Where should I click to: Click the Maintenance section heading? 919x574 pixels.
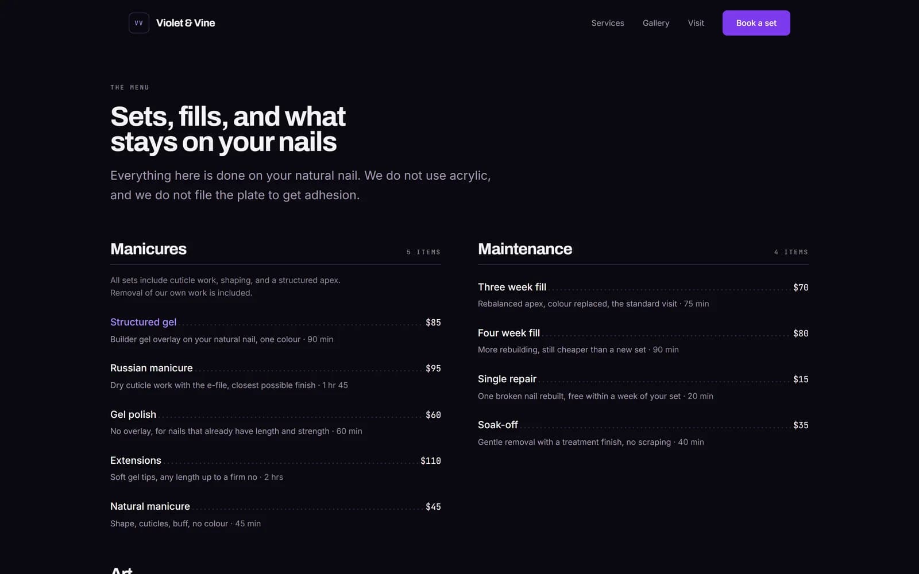point(525,249)
